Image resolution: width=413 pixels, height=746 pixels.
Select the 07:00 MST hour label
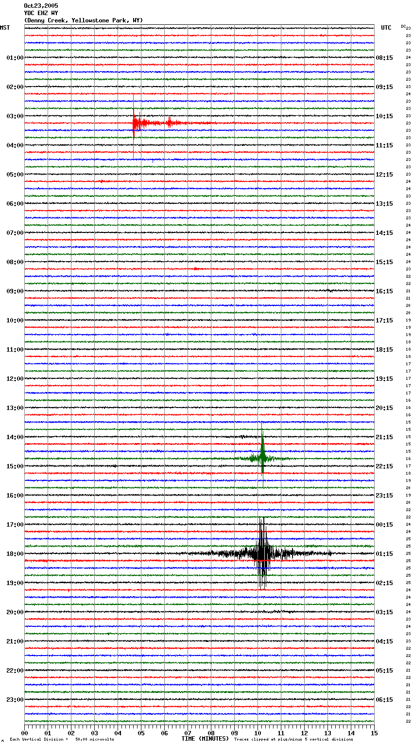tap(15, 233)
